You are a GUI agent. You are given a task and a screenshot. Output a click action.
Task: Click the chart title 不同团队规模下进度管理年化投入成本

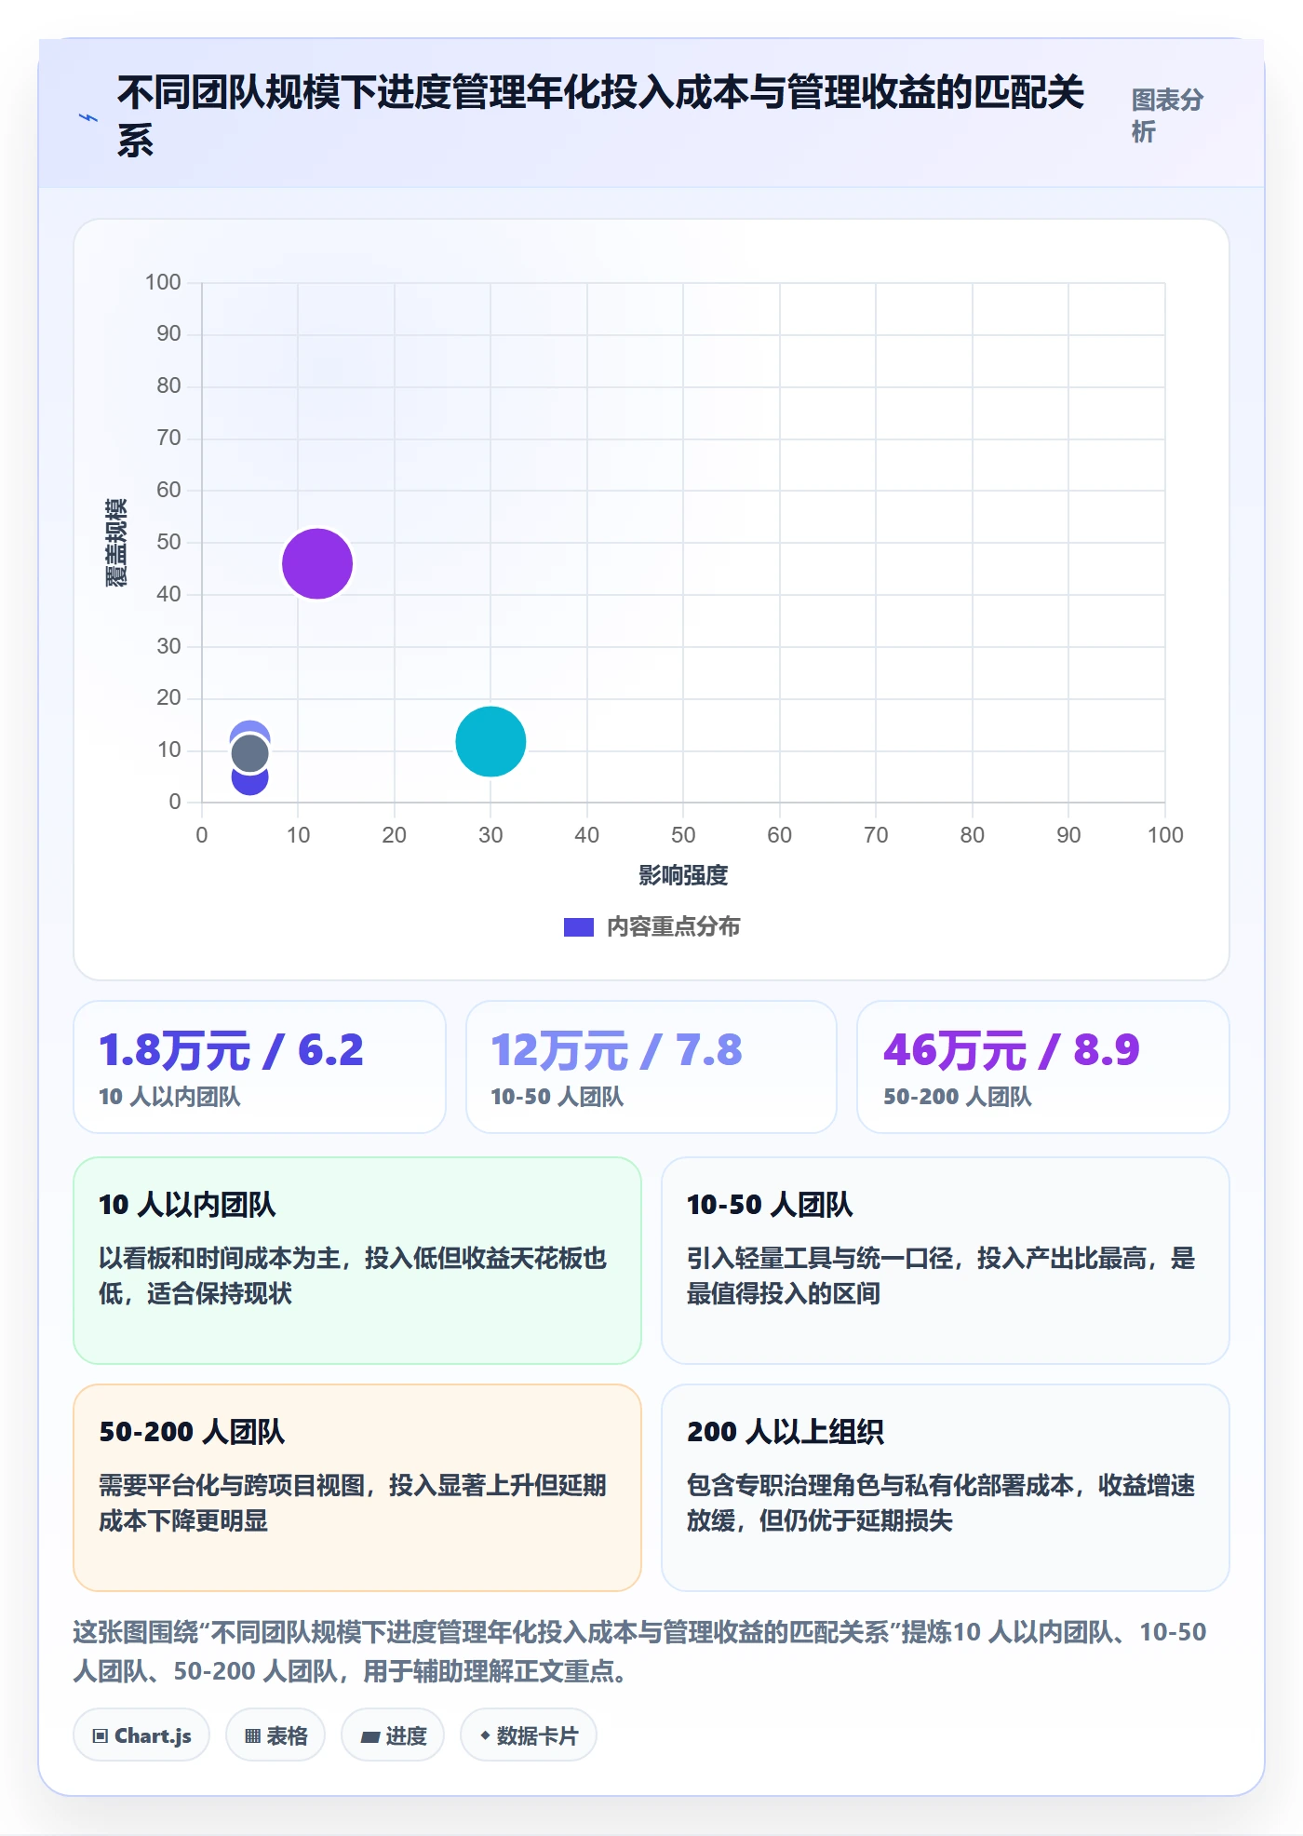point(601,115)
